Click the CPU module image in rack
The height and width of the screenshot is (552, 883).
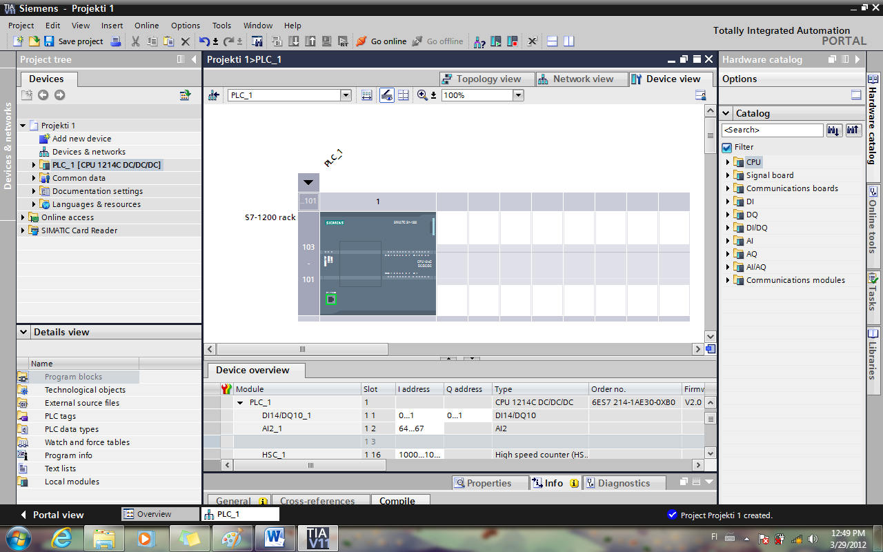pos(378,263)
